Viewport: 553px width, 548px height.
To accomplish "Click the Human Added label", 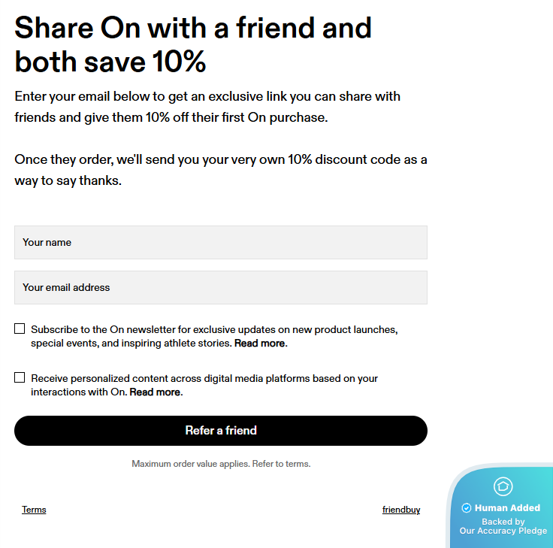I will click(x=507, y=508).
